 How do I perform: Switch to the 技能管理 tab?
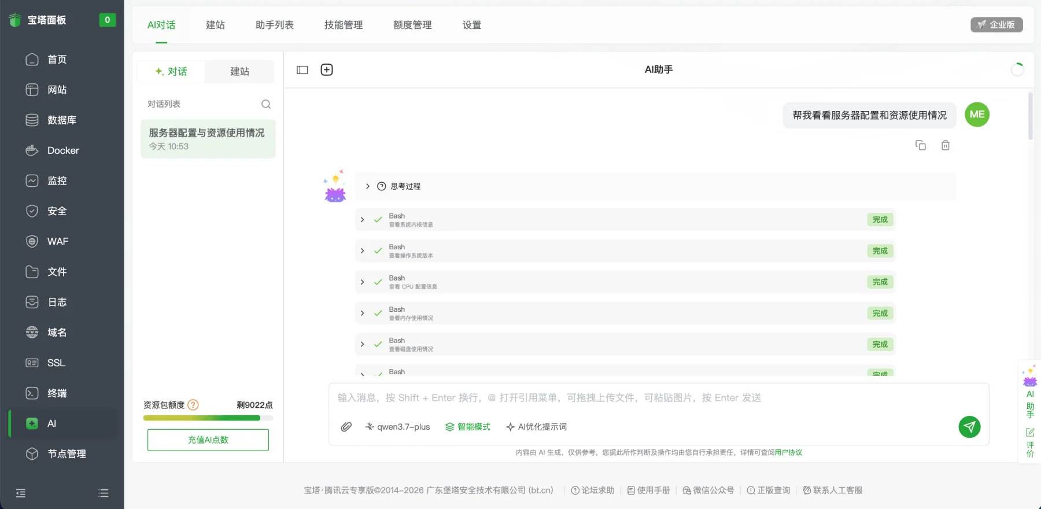[344, 25]
